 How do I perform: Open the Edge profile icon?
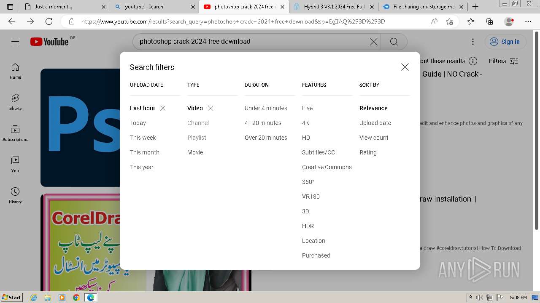(509, 21)
